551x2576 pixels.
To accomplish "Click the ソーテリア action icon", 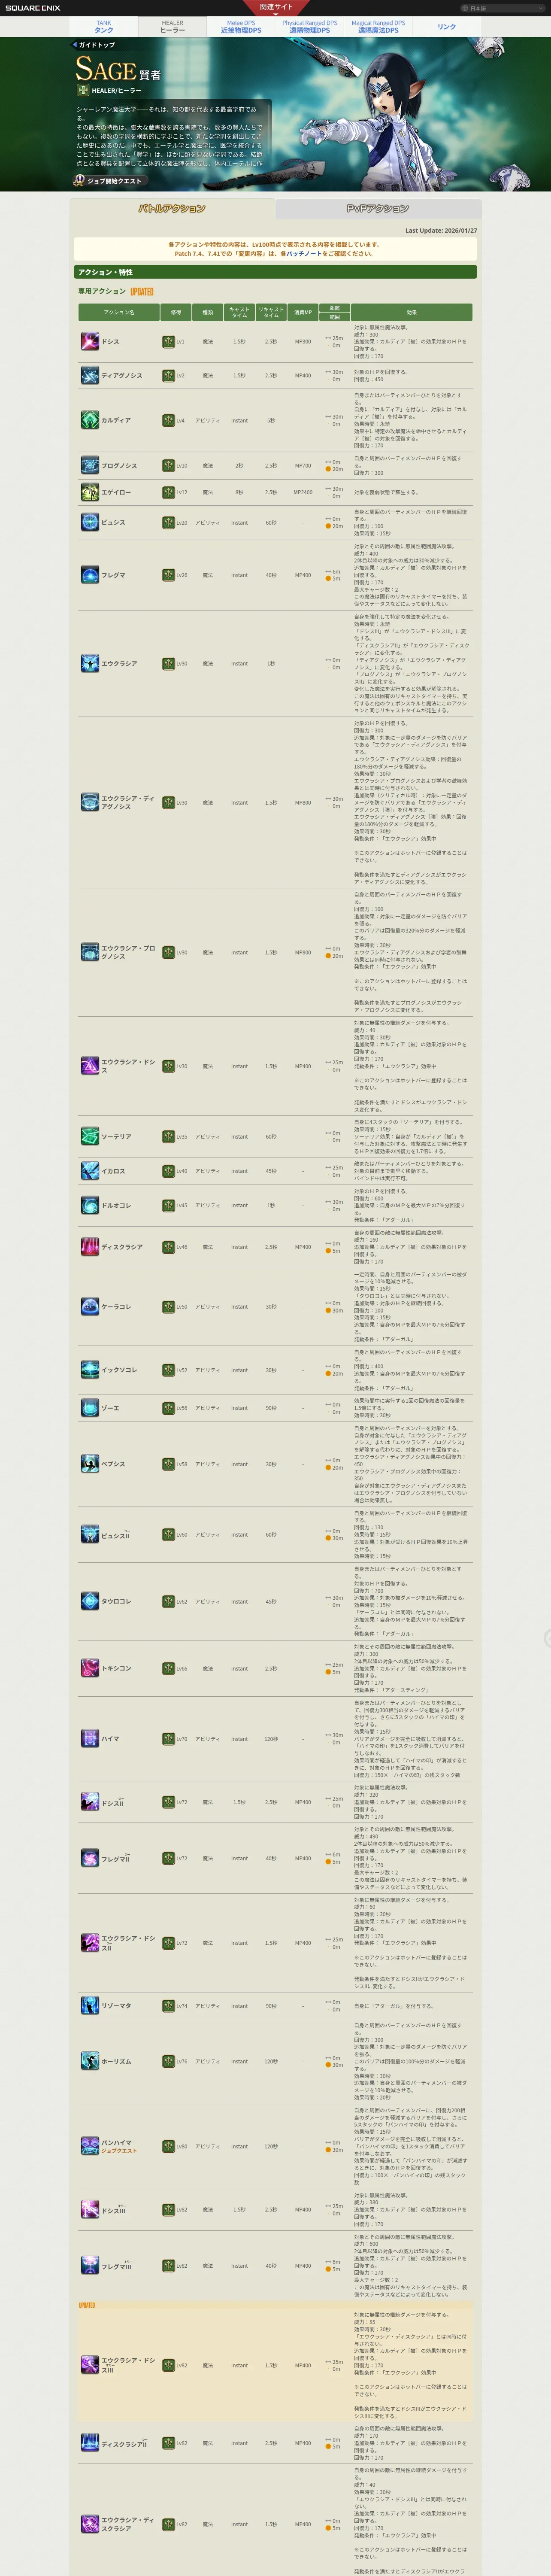I will coord(90,1136).
